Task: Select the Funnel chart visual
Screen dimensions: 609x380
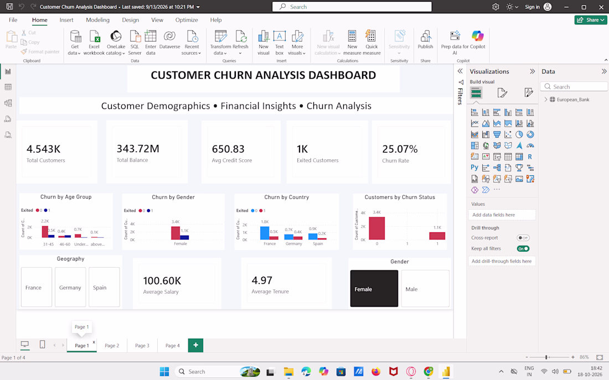Action: 497,134
